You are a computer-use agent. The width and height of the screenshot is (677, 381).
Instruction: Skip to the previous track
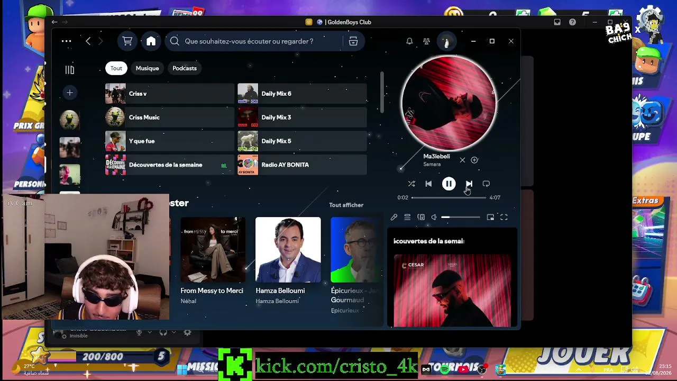428,184
